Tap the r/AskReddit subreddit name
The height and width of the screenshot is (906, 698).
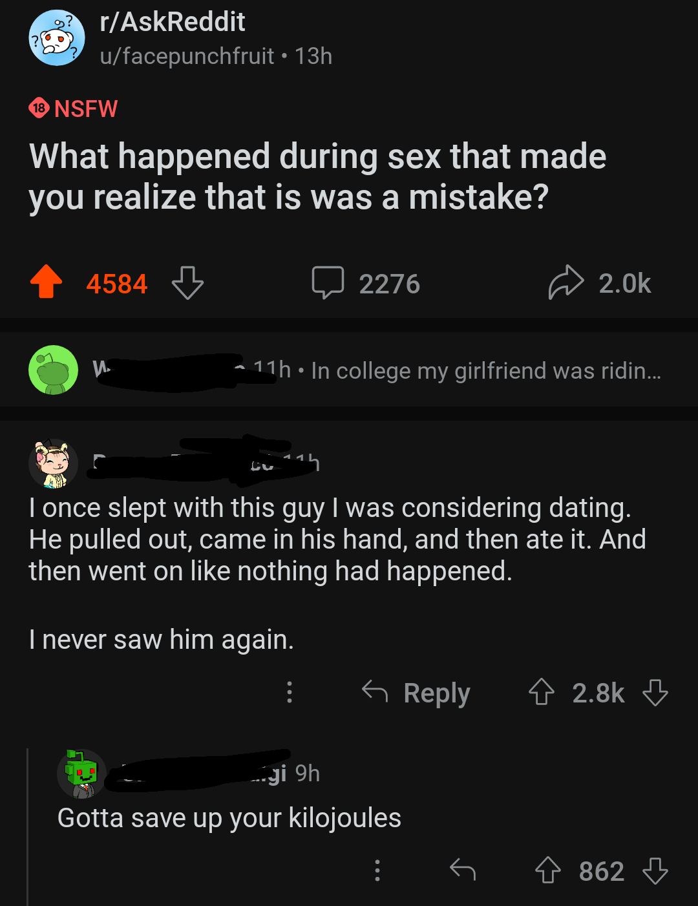tap(172, 23)
